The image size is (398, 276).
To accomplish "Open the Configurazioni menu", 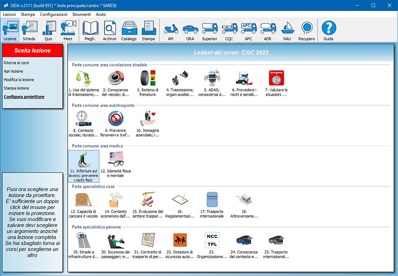I will click(x=54, y=14).
